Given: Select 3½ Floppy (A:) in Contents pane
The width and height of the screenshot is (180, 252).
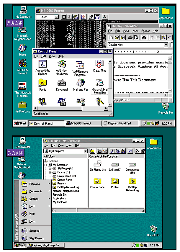Looking at the screenshot, I should (98, 166).
